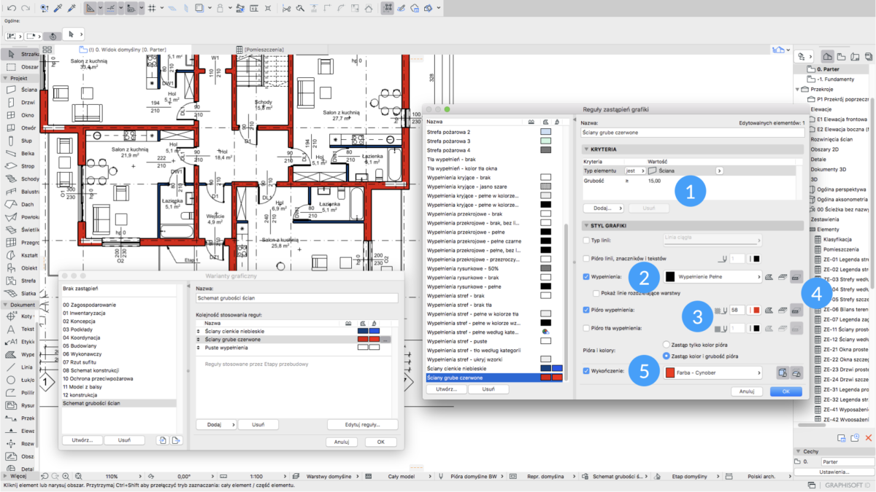Select Zastąp tylko kolor pióra radio
Viewport: 876px width, 492px height.
666,344
